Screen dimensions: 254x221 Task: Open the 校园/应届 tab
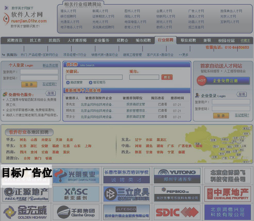click(226, 41)
